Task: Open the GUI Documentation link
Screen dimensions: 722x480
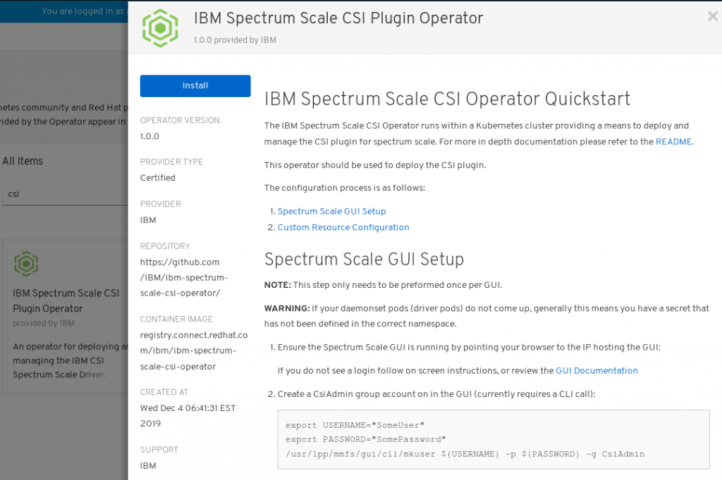Action: pyautogui.click(x=596, y=371)
